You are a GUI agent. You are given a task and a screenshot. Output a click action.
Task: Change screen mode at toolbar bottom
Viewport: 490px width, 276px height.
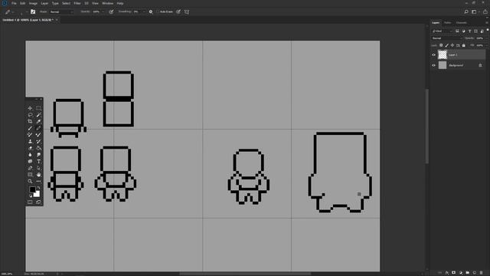pos(38,202)
